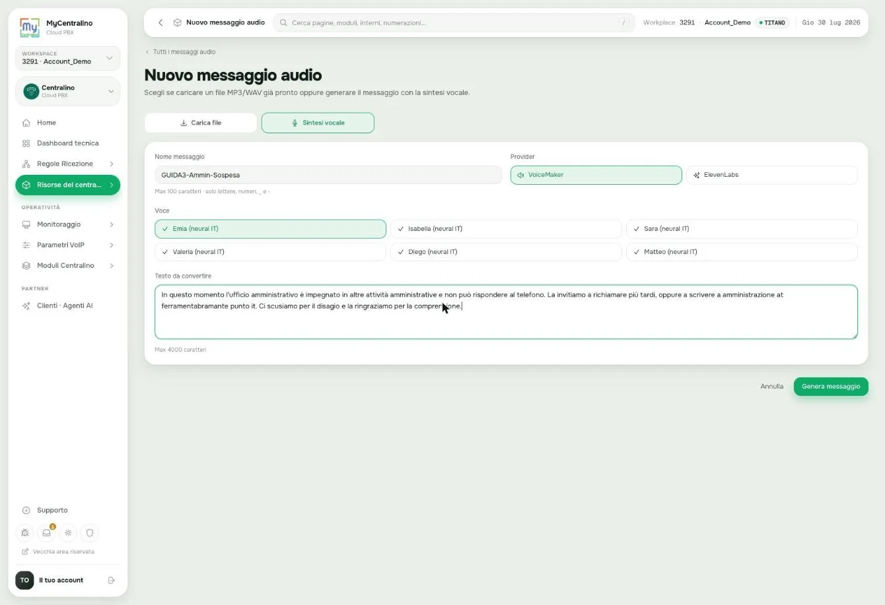Click the Account_Demo text in top bar
The height and width of the screenshot is (605, 885).
(x=727, y=22)
